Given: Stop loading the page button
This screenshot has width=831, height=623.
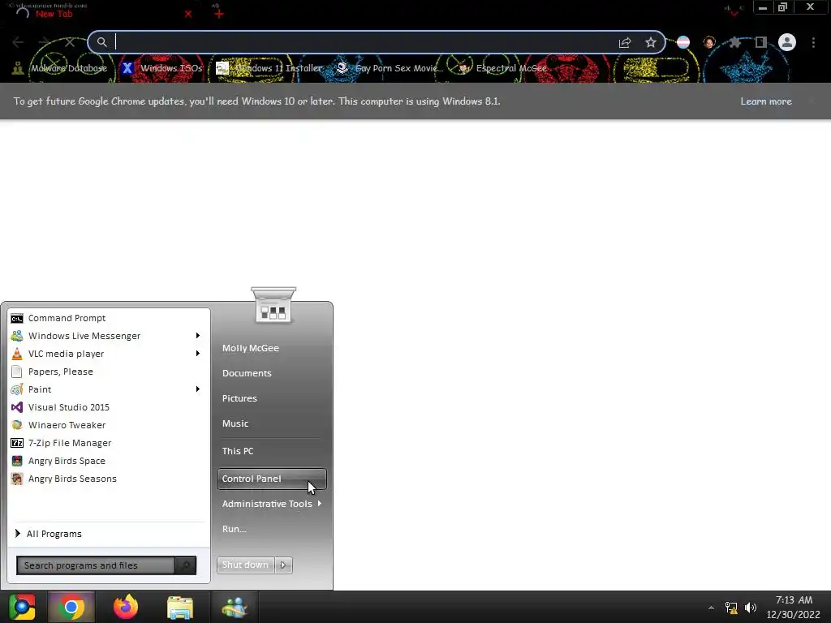Looking at the screenshot, I should coord(70,42).
